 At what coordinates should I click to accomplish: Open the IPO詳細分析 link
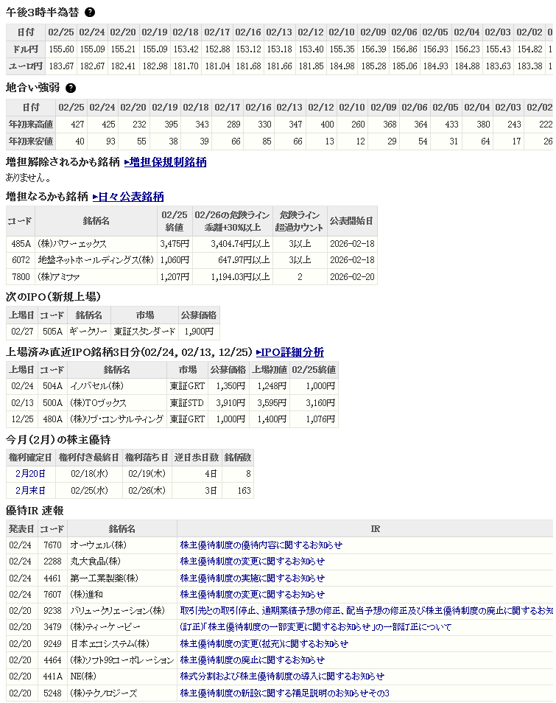tap(289, 352)
